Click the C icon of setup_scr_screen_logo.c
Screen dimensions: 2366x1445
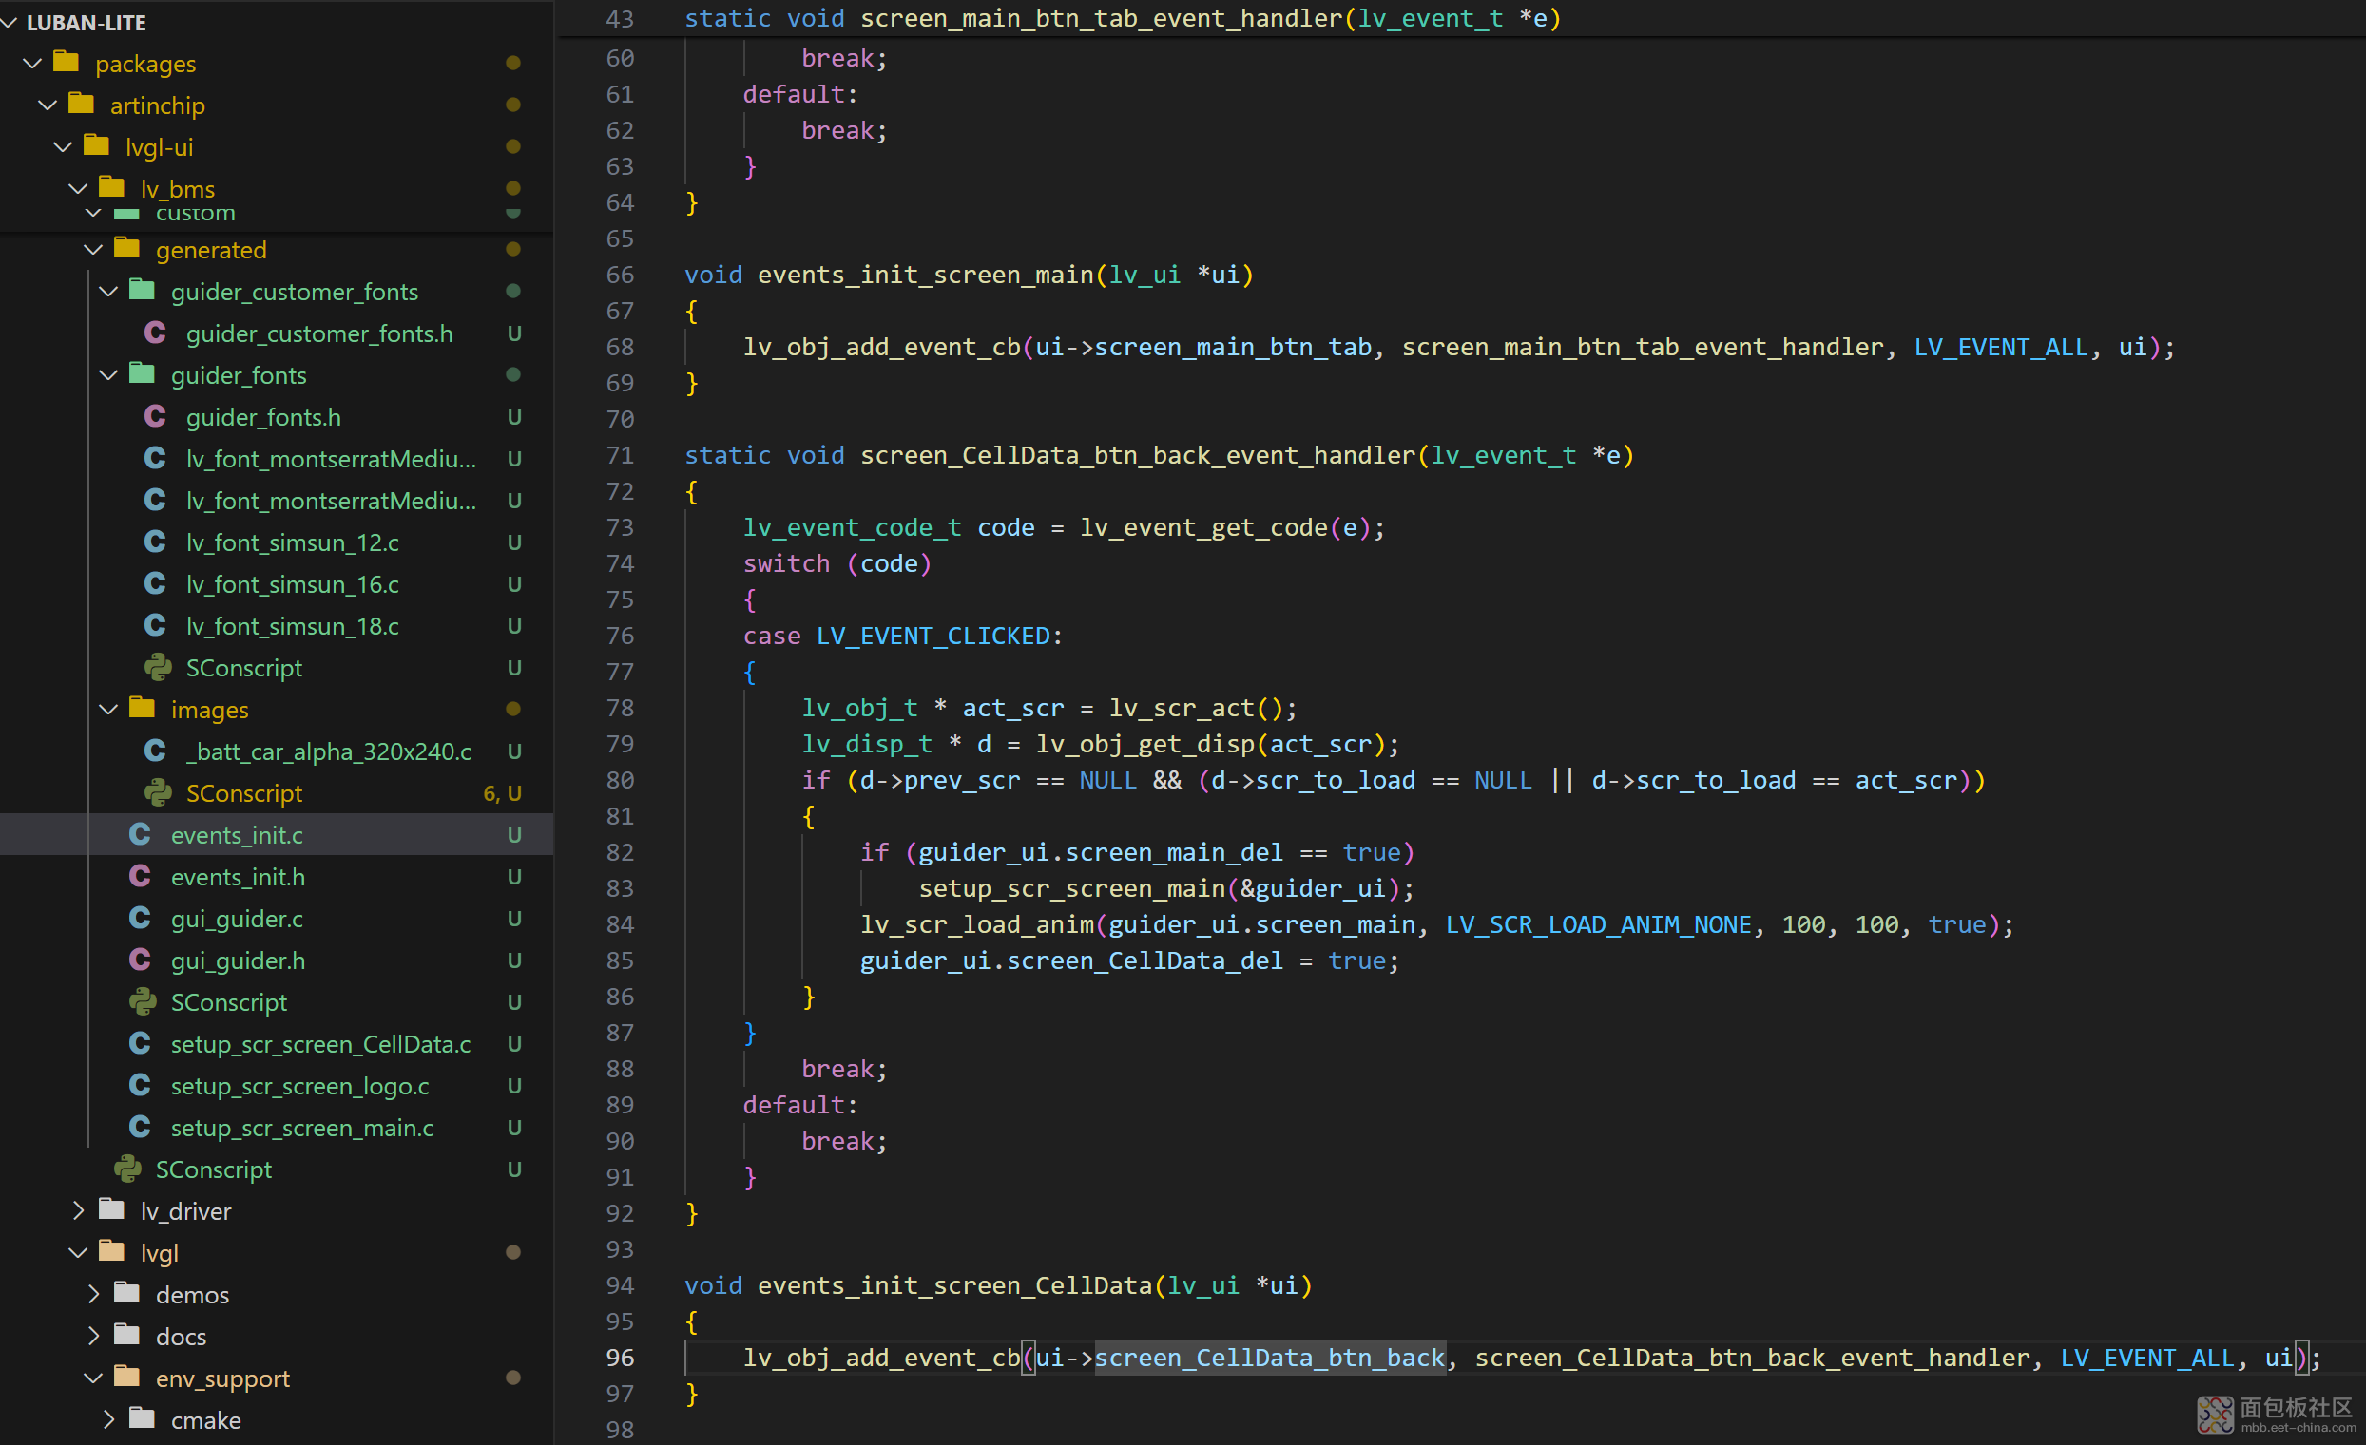(140, 1085)
